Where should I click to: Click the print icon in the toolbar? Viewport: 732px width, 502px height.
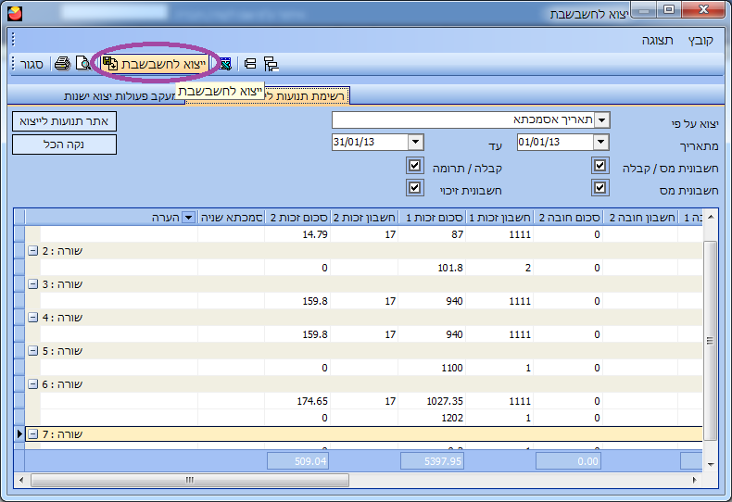point(62,64)
